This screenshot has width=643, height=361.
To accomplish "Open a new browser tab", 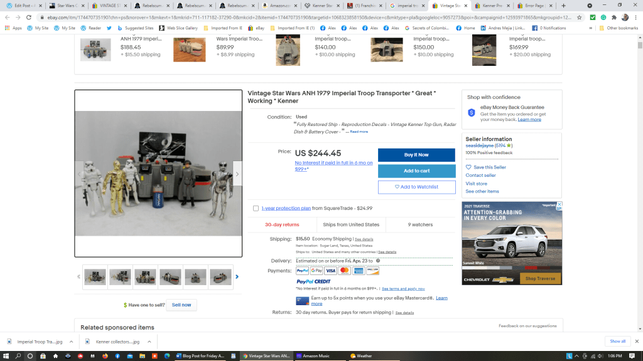I will click(563, 6).
